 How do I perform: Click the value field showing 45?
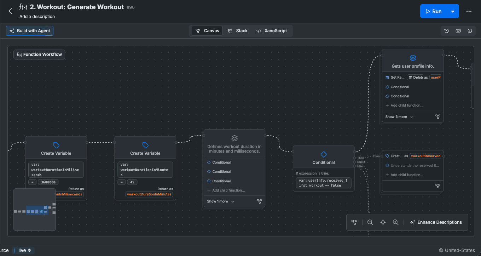pyautogui.click(x=132, y=182)
